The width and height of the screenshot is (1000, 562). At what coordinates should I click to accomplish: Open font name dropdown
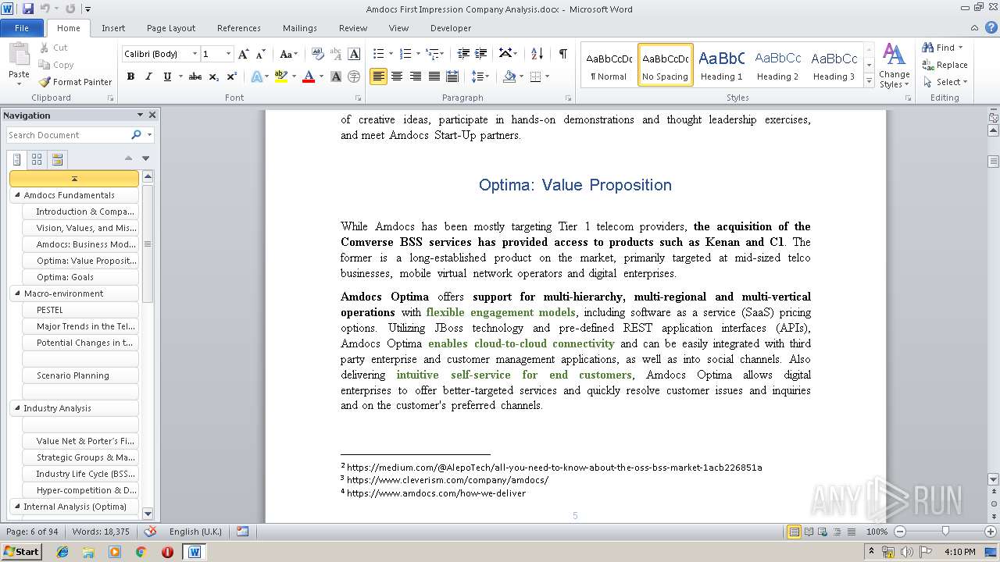(x=195, y=54)
